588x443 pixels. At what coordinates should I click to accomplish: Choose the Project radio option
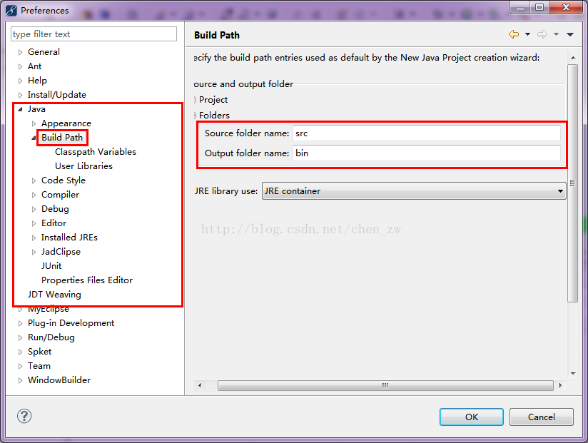point(211,100)
